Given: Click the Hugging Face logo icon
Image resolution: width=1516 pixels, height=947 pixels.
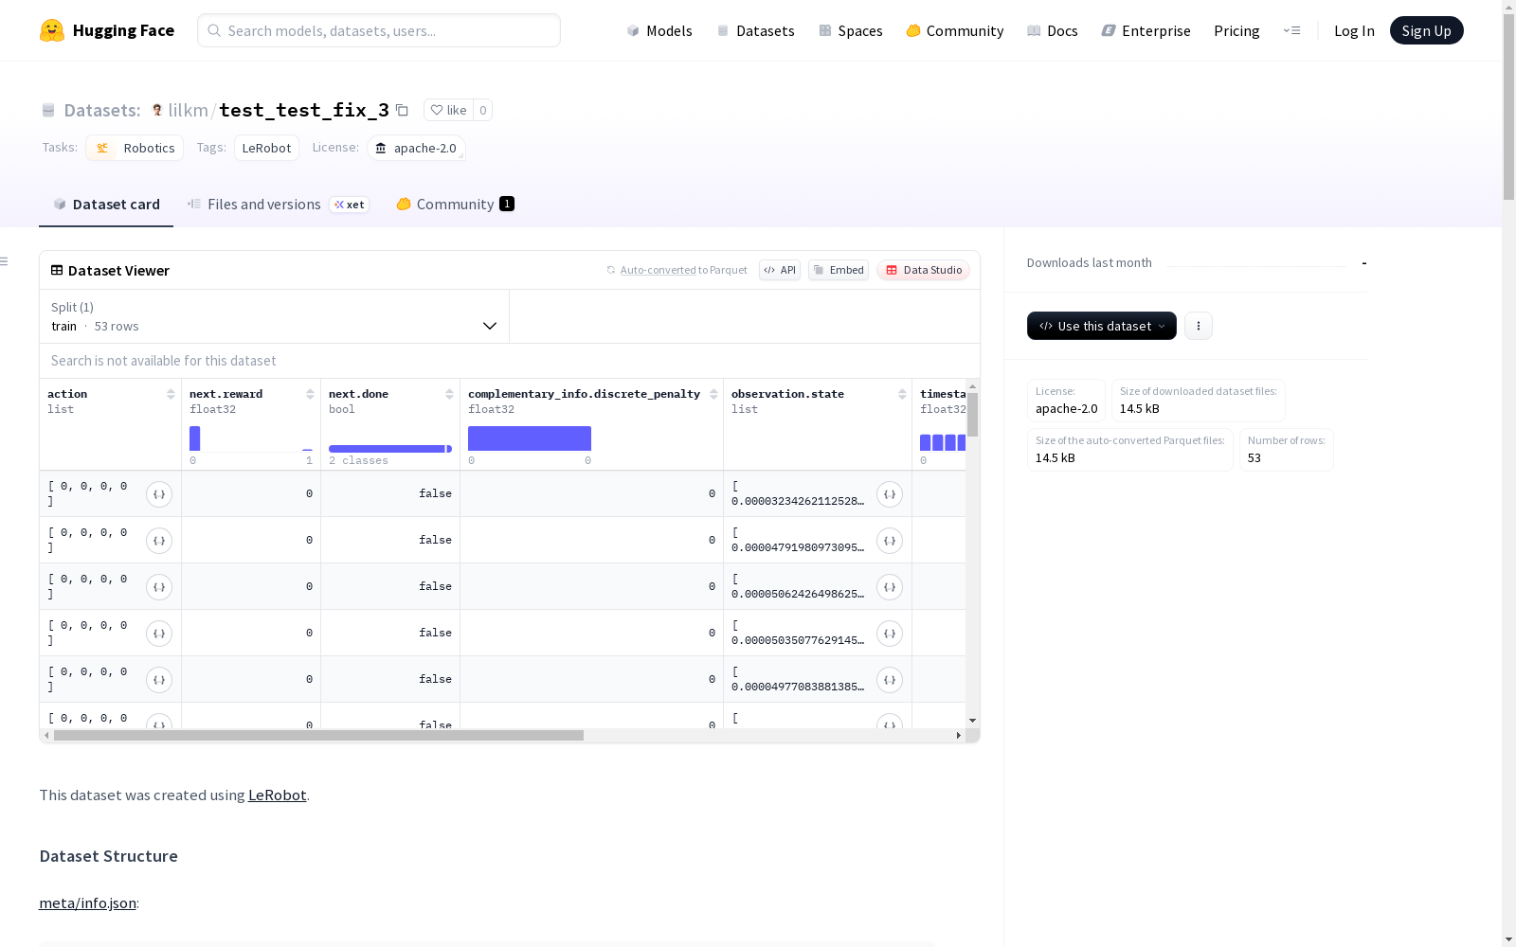Looking at the screenshot, I should click(x=52, y=30).
